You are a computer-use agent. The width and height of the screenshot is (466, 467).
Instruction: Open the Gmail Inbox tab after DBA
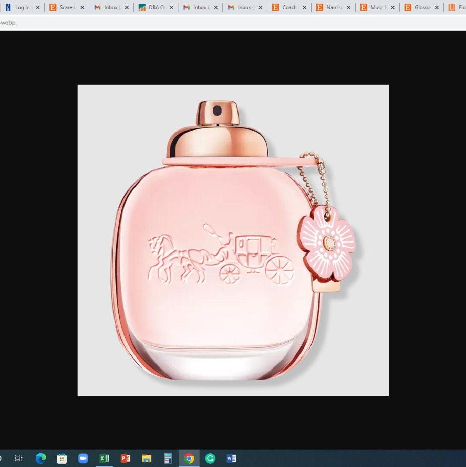pyautogui.click(x=200, y=7)
